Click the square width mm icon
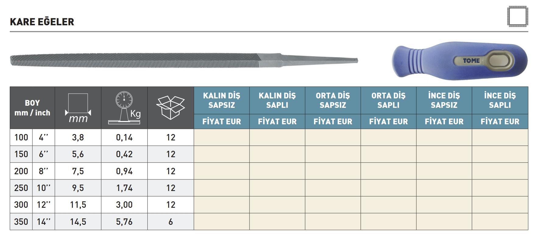Viewport: 537px width, 244px height. tap(78, 108)
